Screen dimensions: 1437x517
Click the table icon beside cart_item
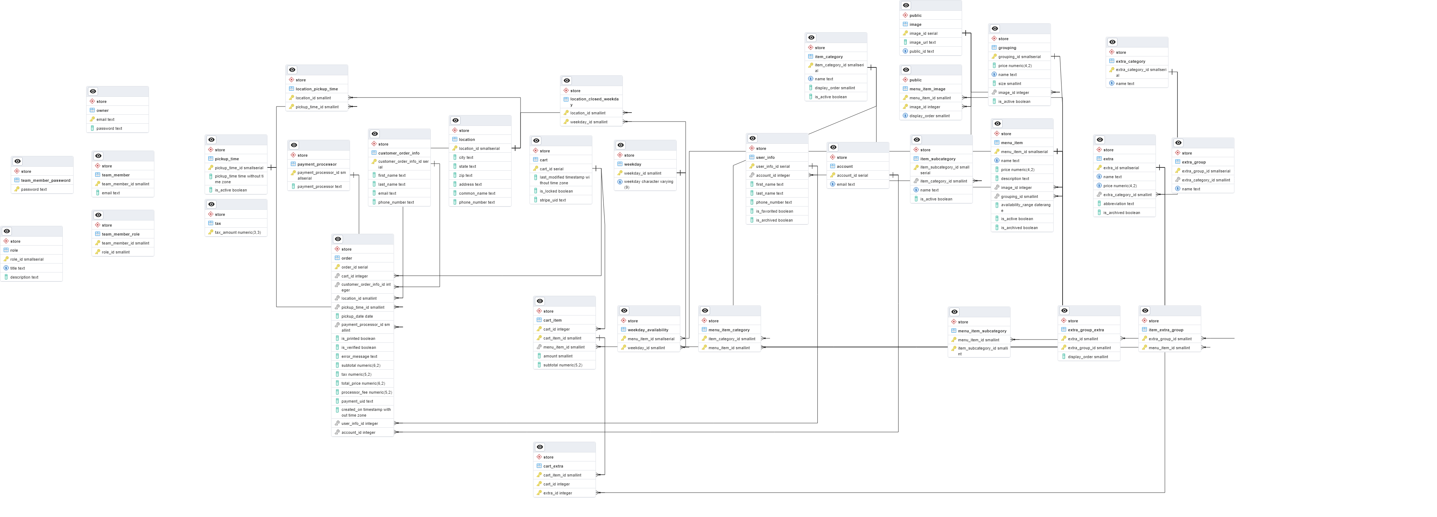[540, 320]
